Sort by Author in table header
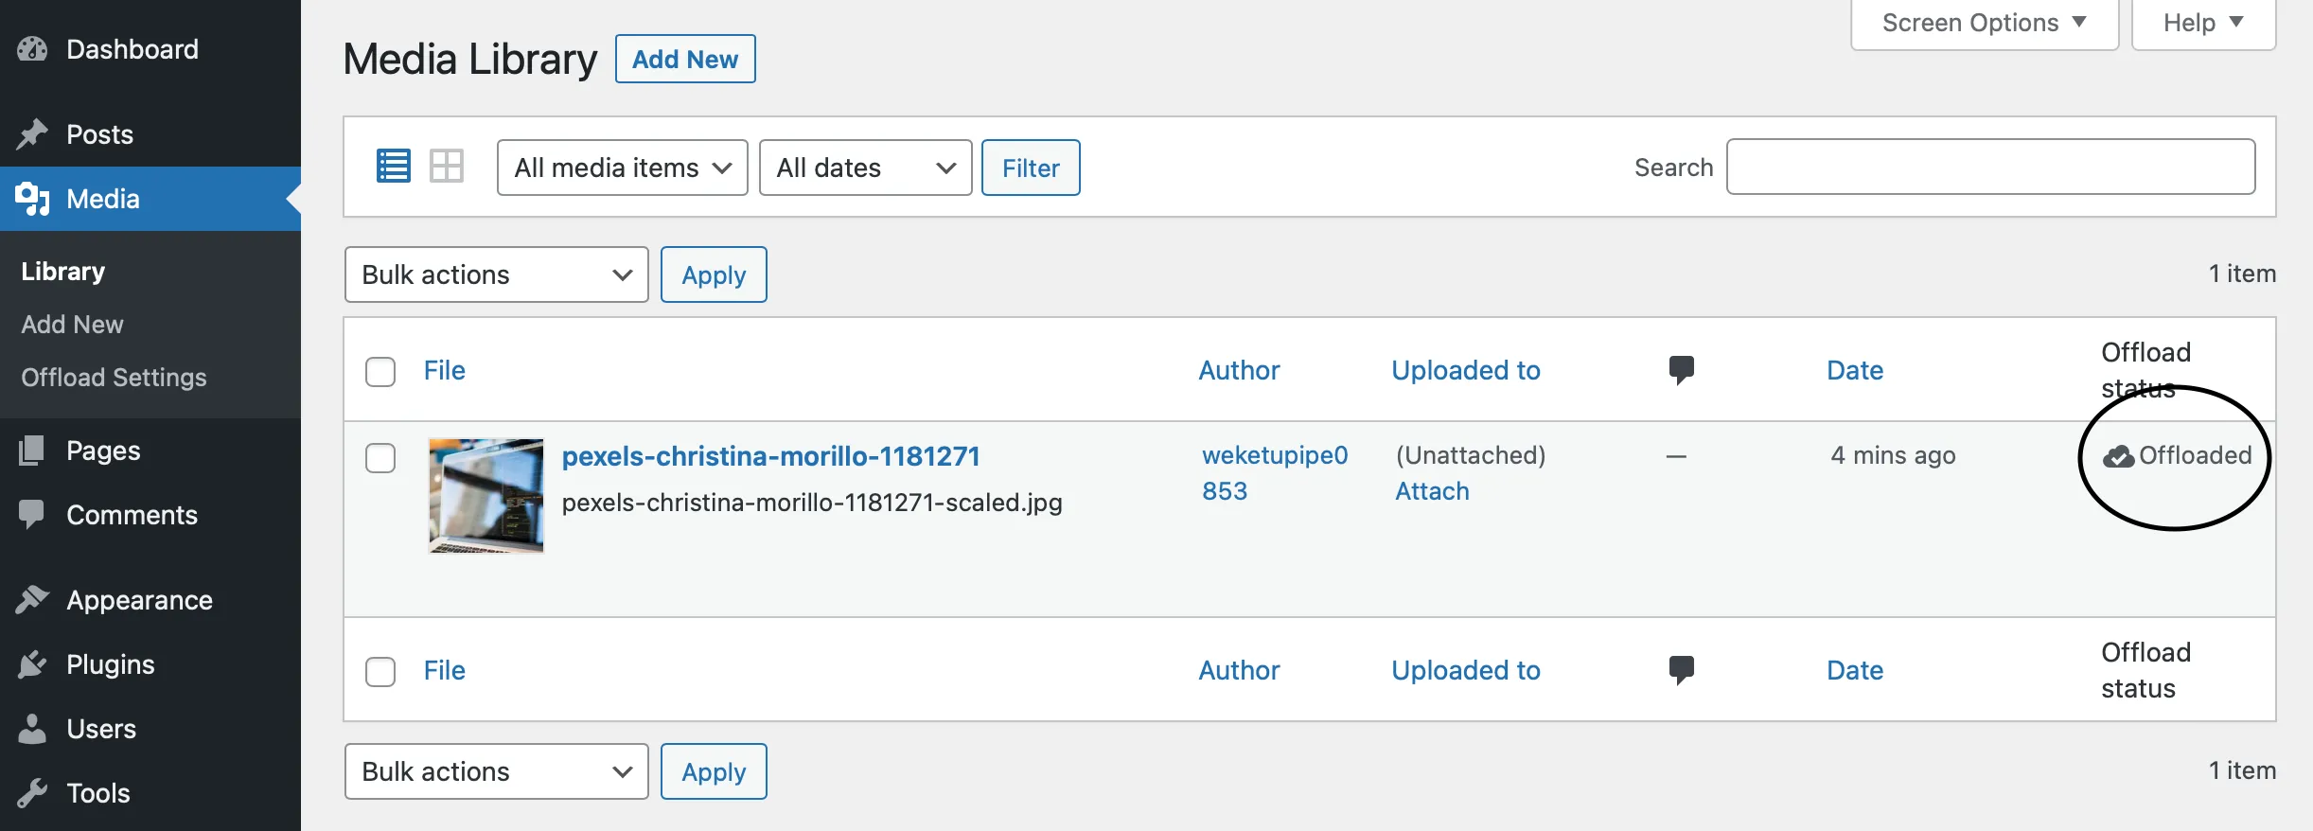The image size is (2313, 831). (1239, 370)
